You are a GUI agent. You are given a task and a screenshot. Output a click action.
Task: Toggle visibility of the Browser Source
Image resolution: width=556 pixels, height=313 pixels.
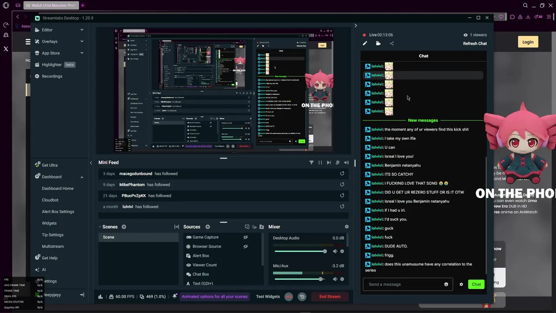tap(245, 246)
